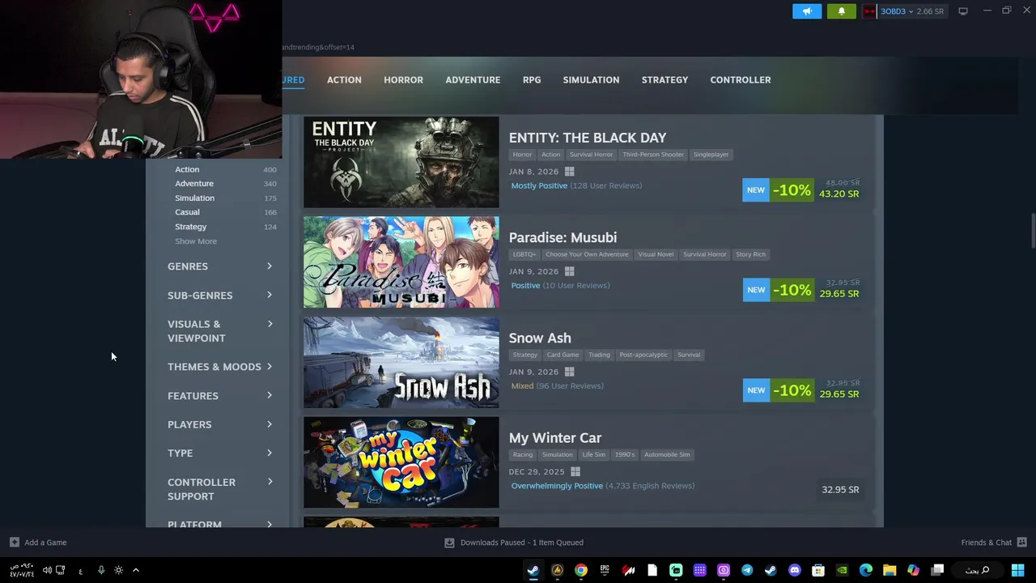The width and height of the screenshot is (1036, 583).
Task: Open the green notifications bell
Action: click(x=841, y=11)
